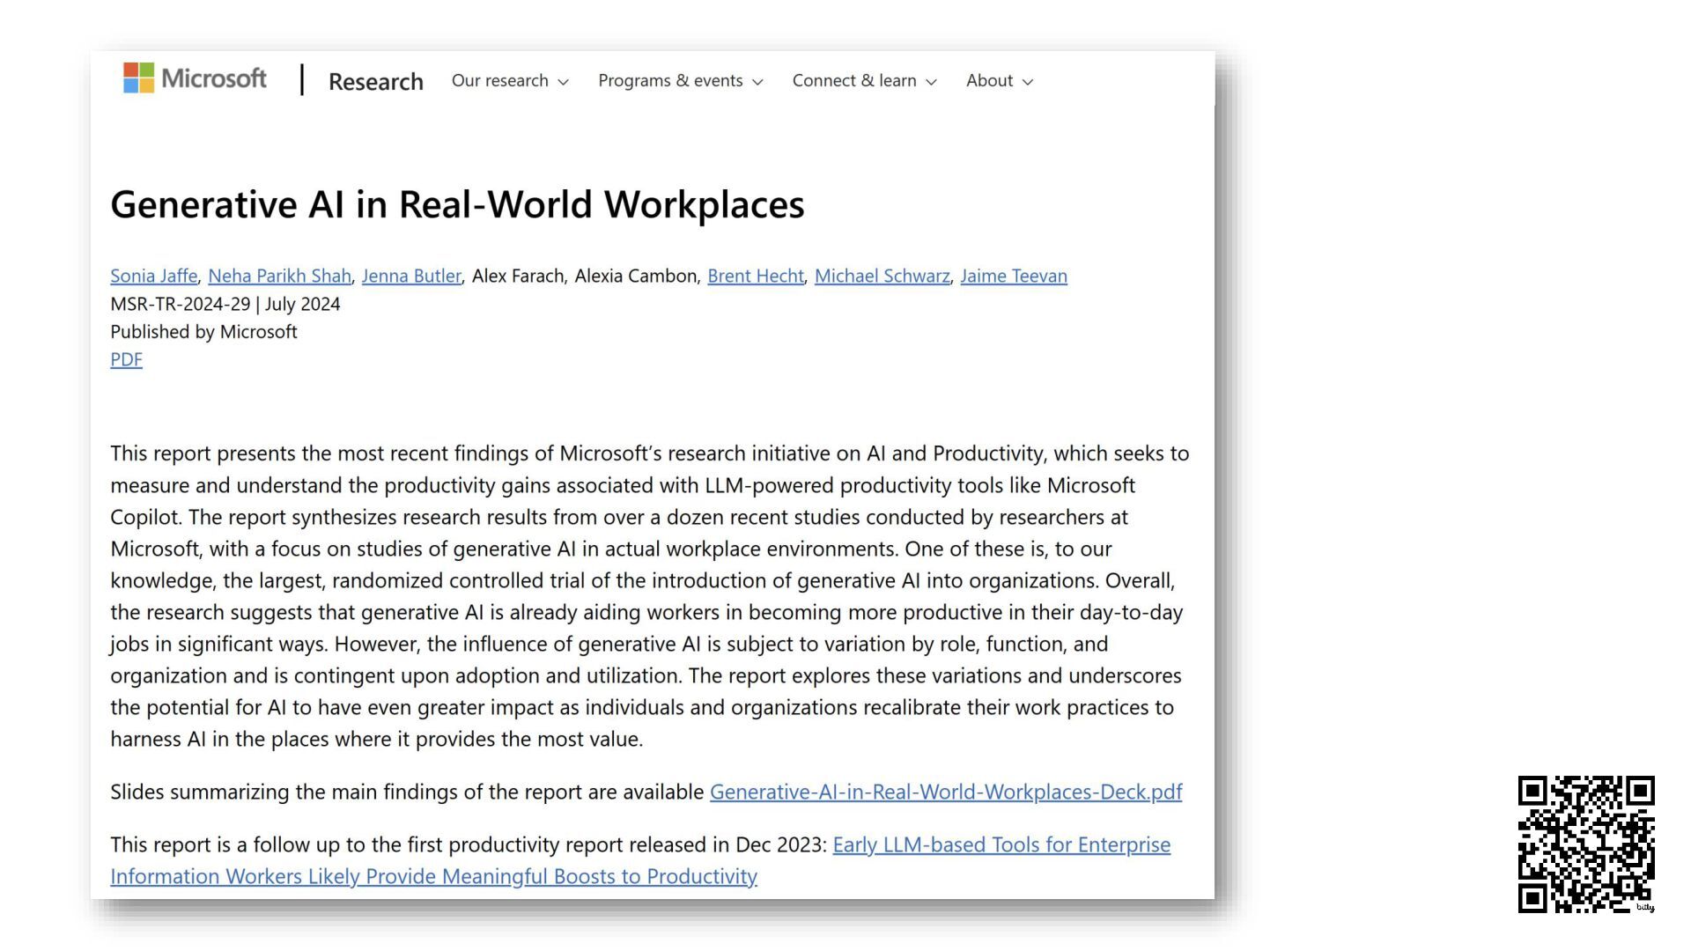
Task: Open author Sonia Jaffe's profile
Action: tap(153, 276)
